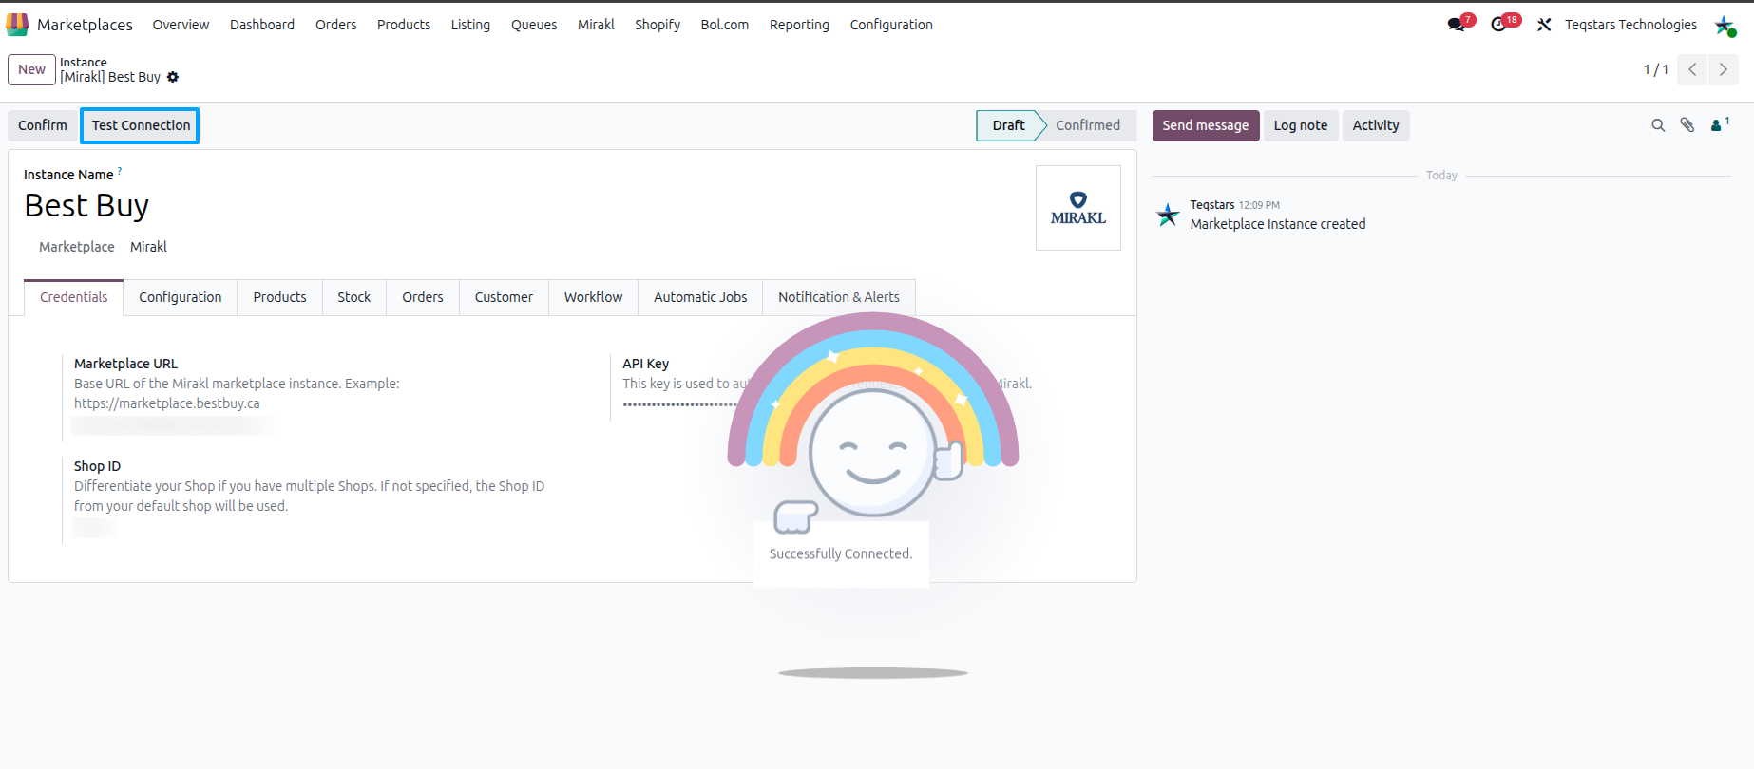Show followers icon in chatter
1754x769 pixels.
pos(1719,124)
